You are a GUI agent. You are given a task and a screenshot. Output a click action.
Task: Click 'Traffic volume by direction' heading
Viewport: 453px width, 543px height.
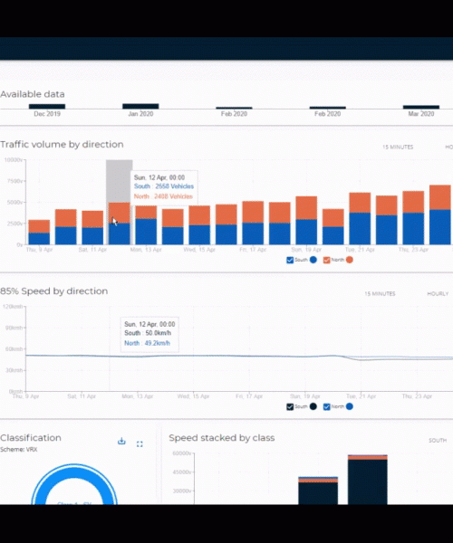pyautogui.click(x=62, y=145)
